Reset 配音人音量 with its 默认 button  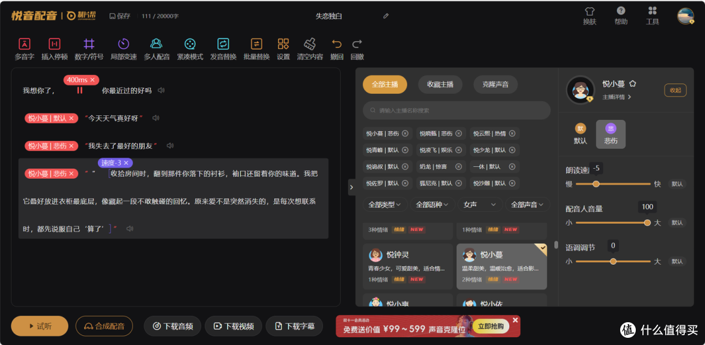[x=677, y=222]
